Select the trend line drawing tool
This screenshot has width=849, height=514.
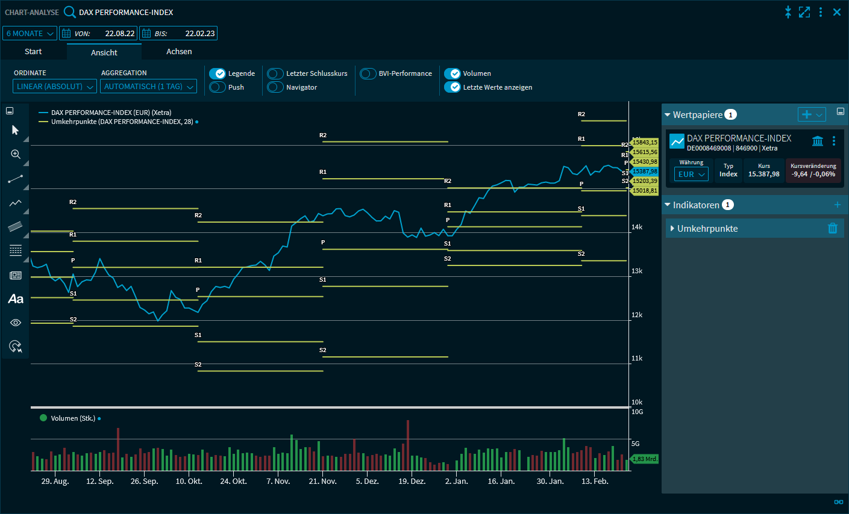pos(16,179)
